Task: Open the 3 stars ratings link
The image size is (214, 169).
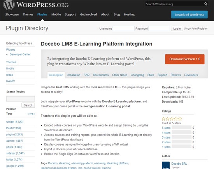Action: [x=166, y=137]
